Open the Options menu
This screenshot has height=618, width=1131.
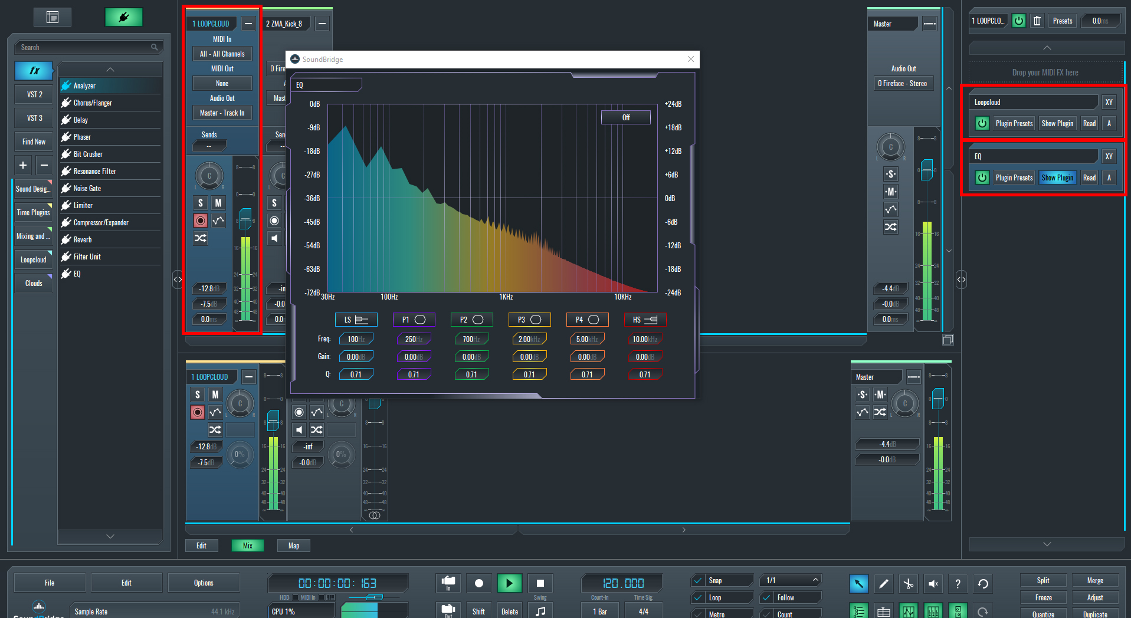coord(204,583)
